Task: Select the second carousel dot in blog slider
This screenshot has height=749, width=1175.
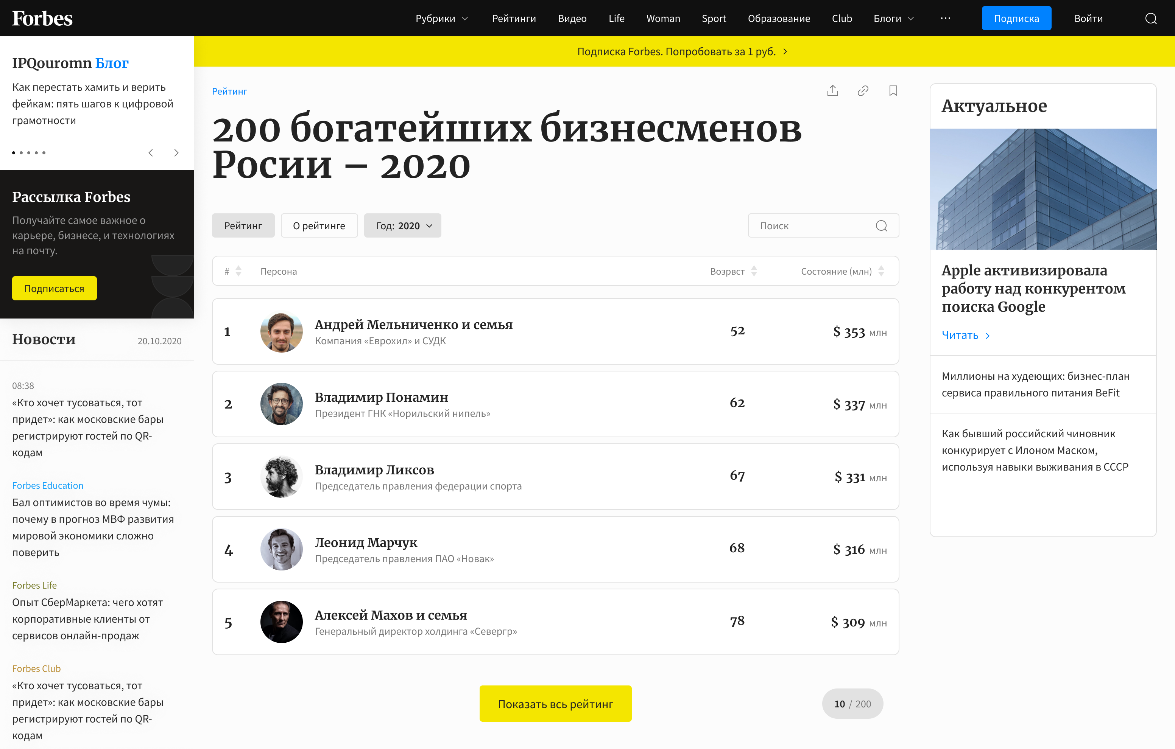Action: point(21,153)
